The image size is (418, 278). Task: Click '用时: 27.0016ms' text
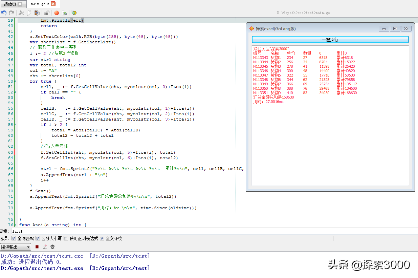pyautogui.click(x=268, y=102)
